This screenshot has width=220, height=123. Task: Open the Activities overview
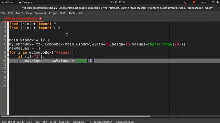coord(7,2)
